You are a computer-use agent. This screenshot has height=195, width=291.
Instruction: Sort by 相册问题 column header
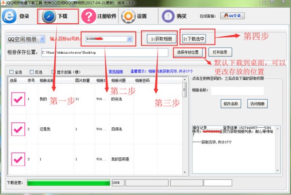118,80
